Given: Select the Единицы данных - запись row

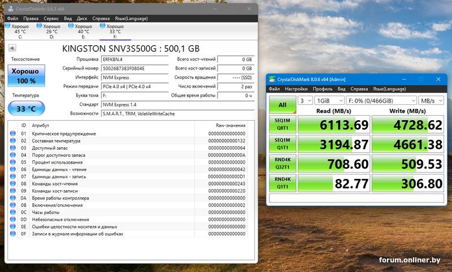Looking at the screenshot, I should click(128, 177).
